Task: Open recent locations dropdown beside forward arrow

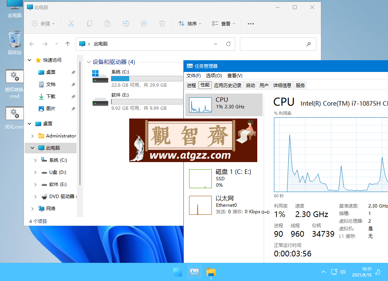Action: point(56,44)
